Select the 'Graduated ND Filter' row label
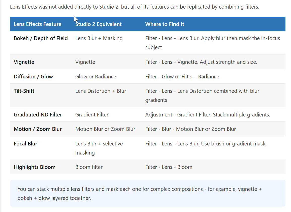The image size is (291, 212). (38, 115)
